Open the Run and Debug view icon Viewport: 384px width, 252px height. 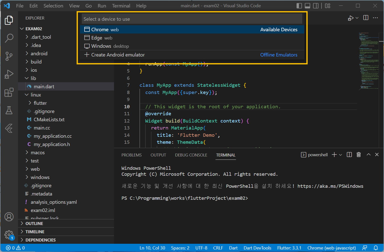(9, 74)
